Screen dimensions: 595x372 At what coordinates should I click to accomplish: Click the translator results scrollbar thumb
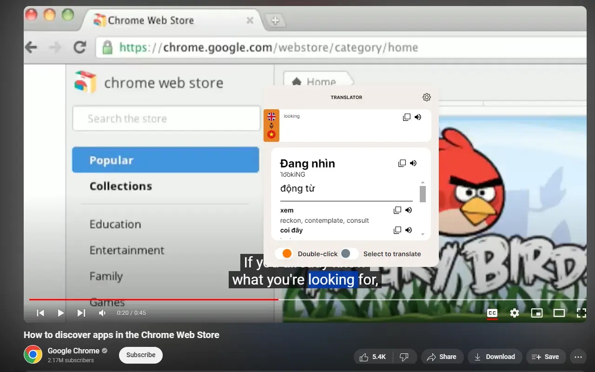click(423, 194)
